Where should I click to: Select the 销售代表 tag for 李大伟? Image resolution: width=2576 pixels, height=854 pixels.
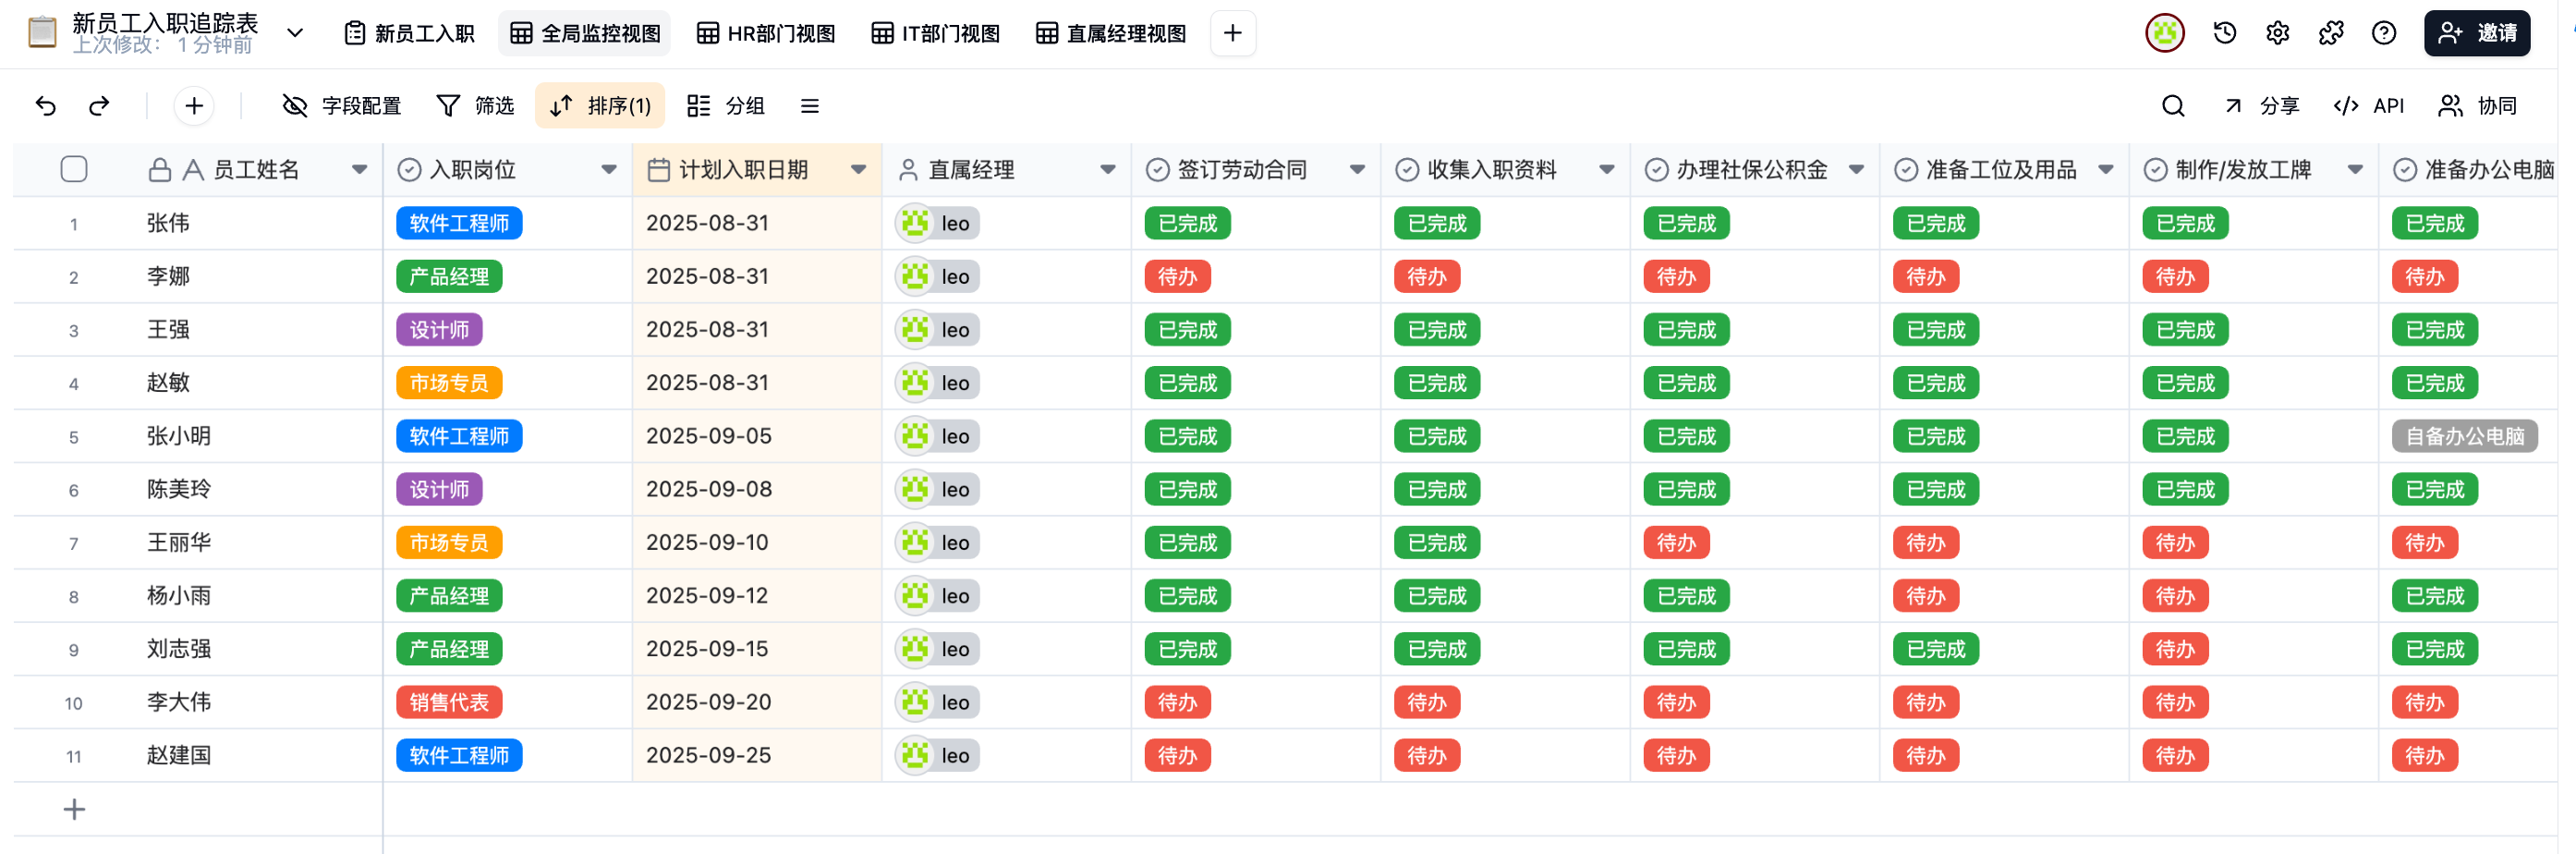pyautogui.click(x=449, y=702)
